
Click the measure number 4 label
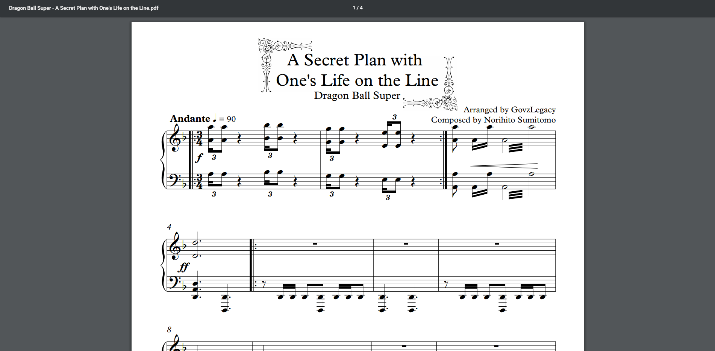pos(169,227)
